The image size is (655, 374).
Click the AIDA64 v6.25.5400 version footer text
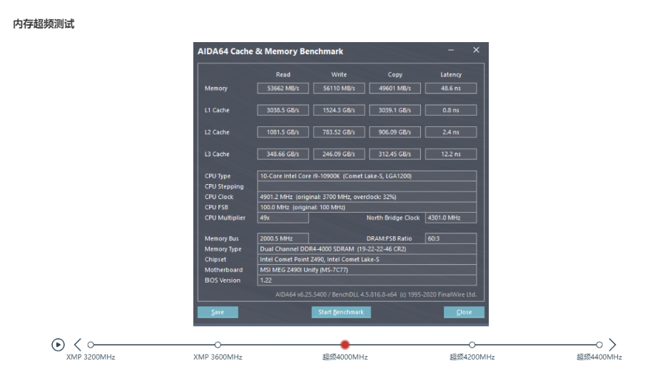pos(375,295)
